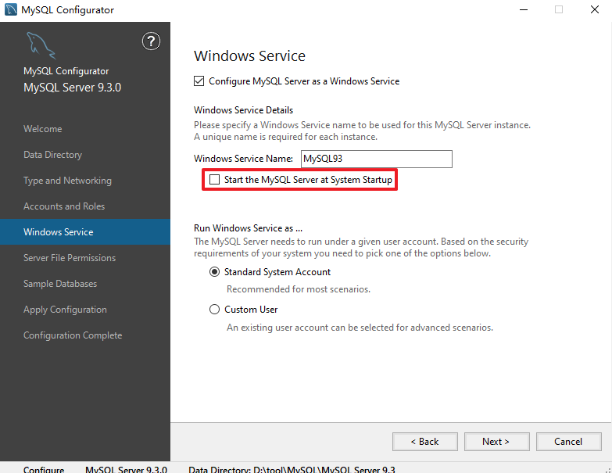Jump to Server File Permissions step

[70, 257]
